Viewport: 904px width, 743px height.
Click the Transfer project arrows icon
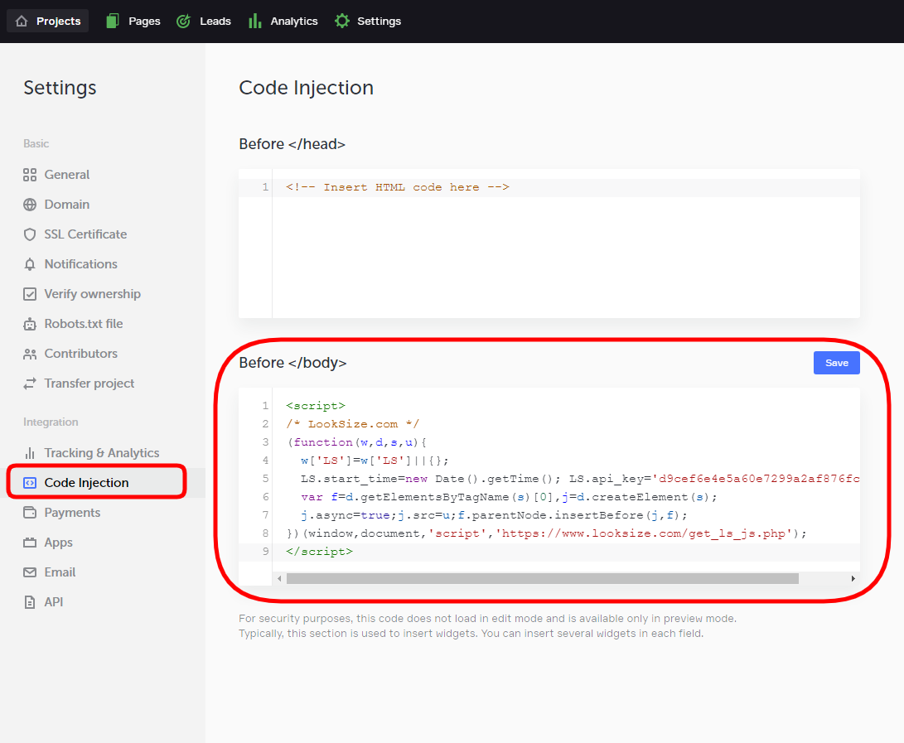29,384
